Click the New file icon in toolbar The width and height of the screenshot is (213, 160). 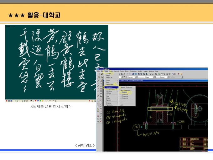tap(99, 74)
